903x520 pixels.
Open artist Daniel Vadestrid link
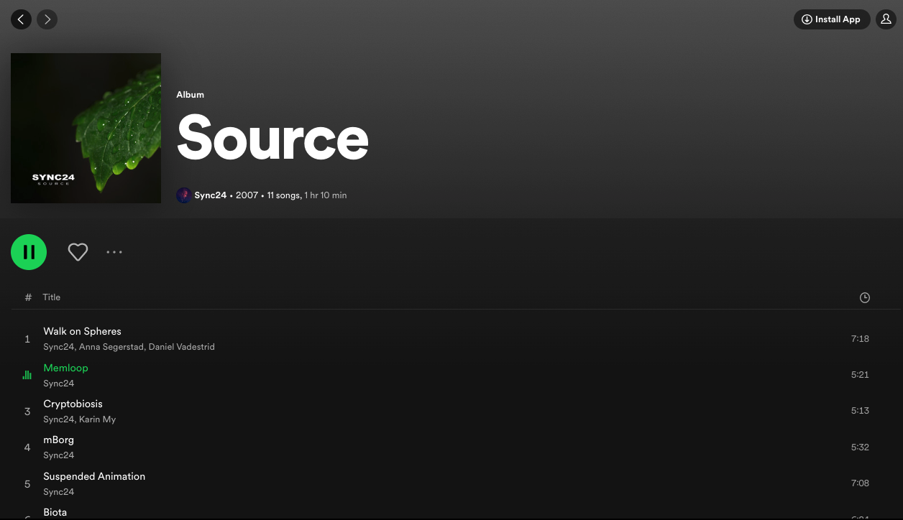coord(182,347)
